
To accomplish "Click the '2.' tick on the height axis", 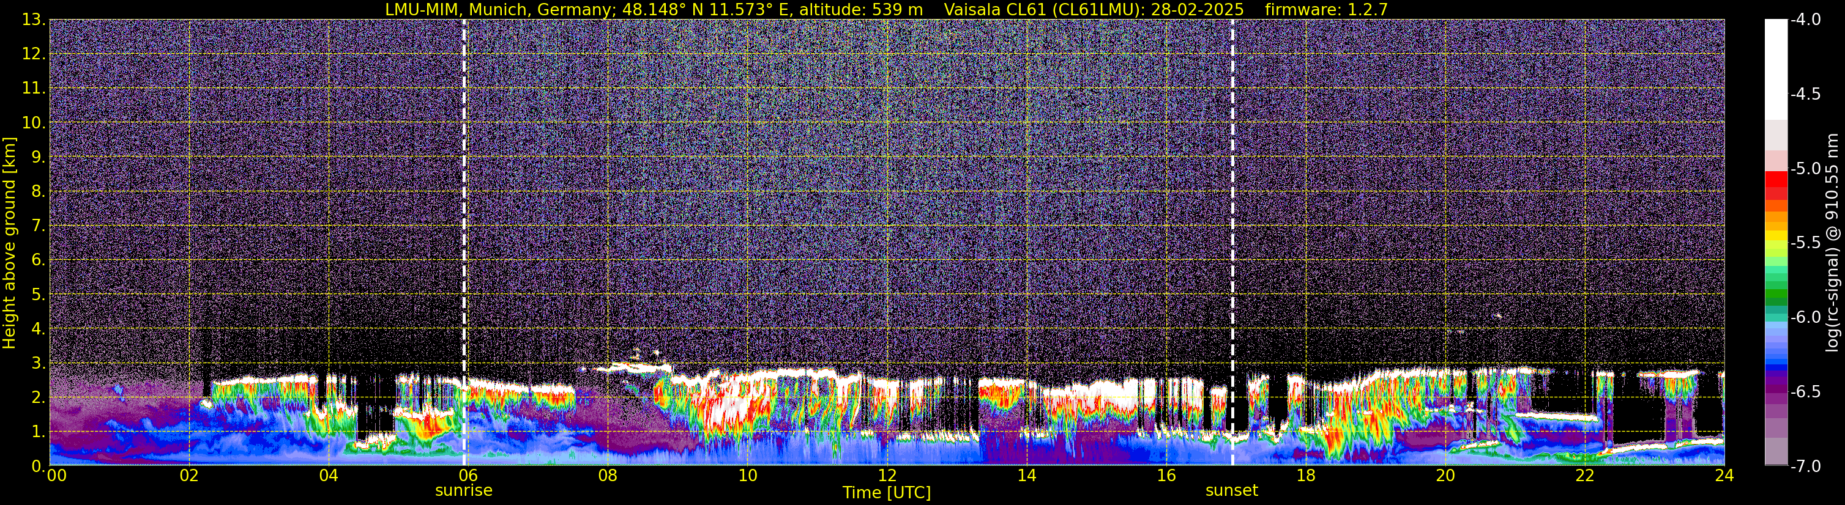I will pyautogui.click(x=39, y=398).
